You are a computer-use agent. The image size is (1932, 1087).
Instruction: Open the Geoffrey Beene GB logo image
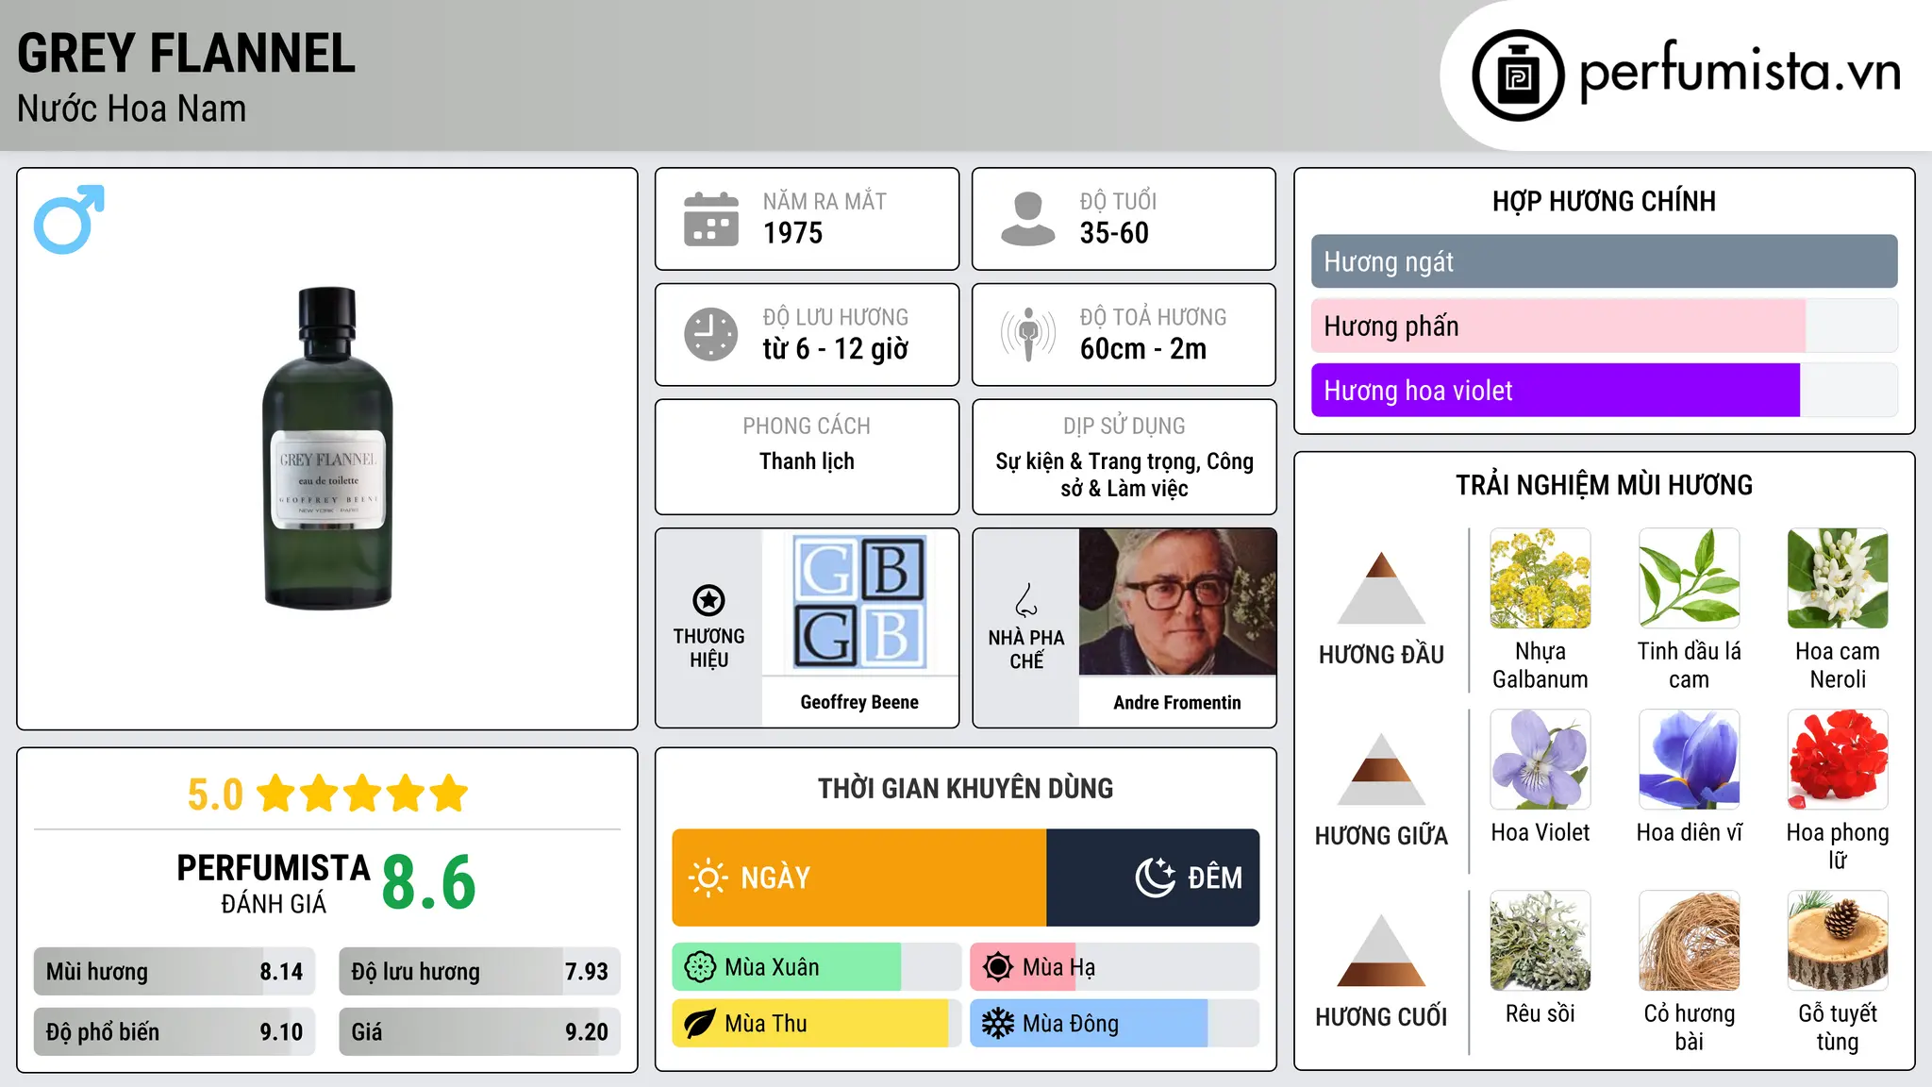point(859,602)
